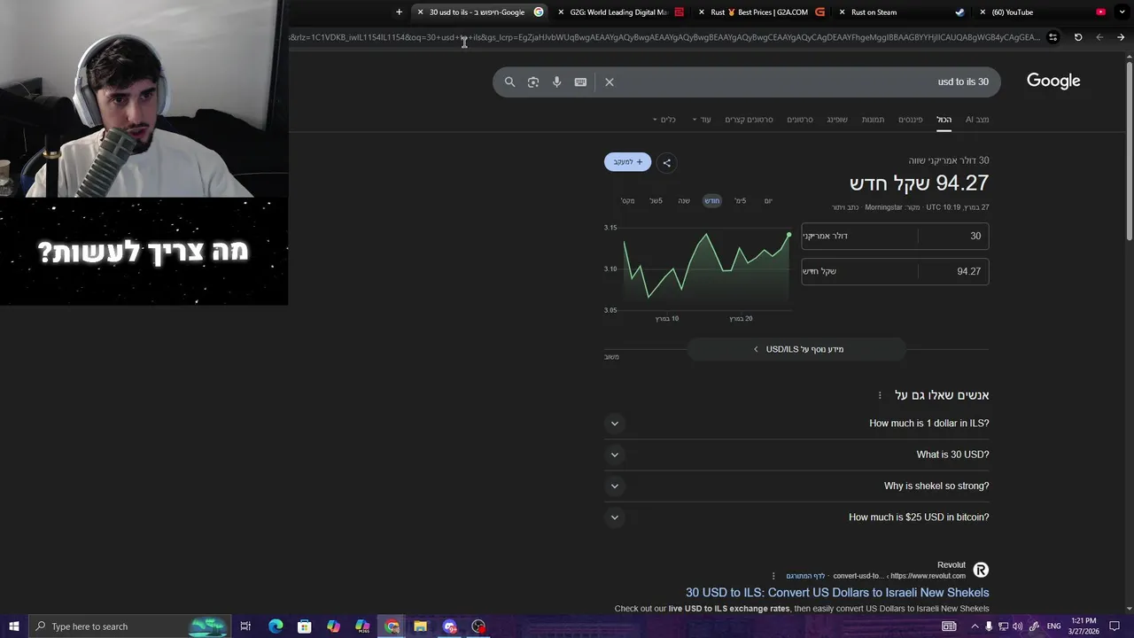
Task: Open the 'דולר אמריקני' currency dropdown
Action: tap(859, 236)
